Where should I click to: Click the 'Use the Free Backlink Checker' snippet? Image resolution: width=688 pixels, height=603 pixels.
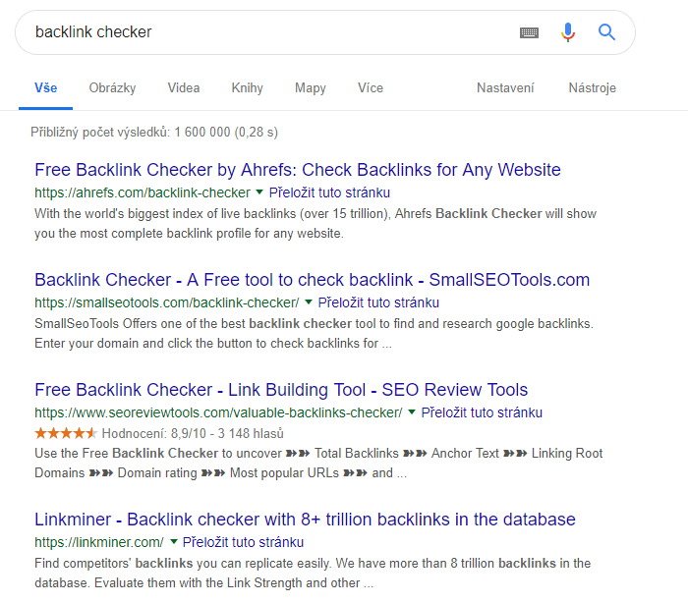click(x=318, y=464)
